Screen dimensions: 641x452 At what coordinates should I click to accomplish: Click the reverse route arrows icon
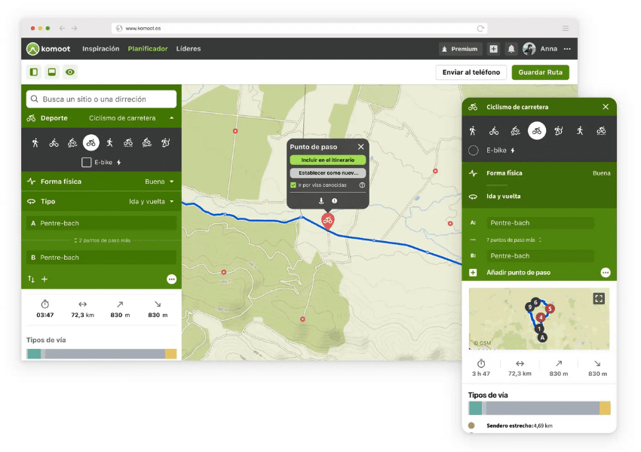pos(32,279)
